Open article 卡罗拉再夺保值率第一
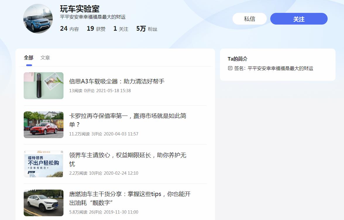344x220 pixels. 128,120
